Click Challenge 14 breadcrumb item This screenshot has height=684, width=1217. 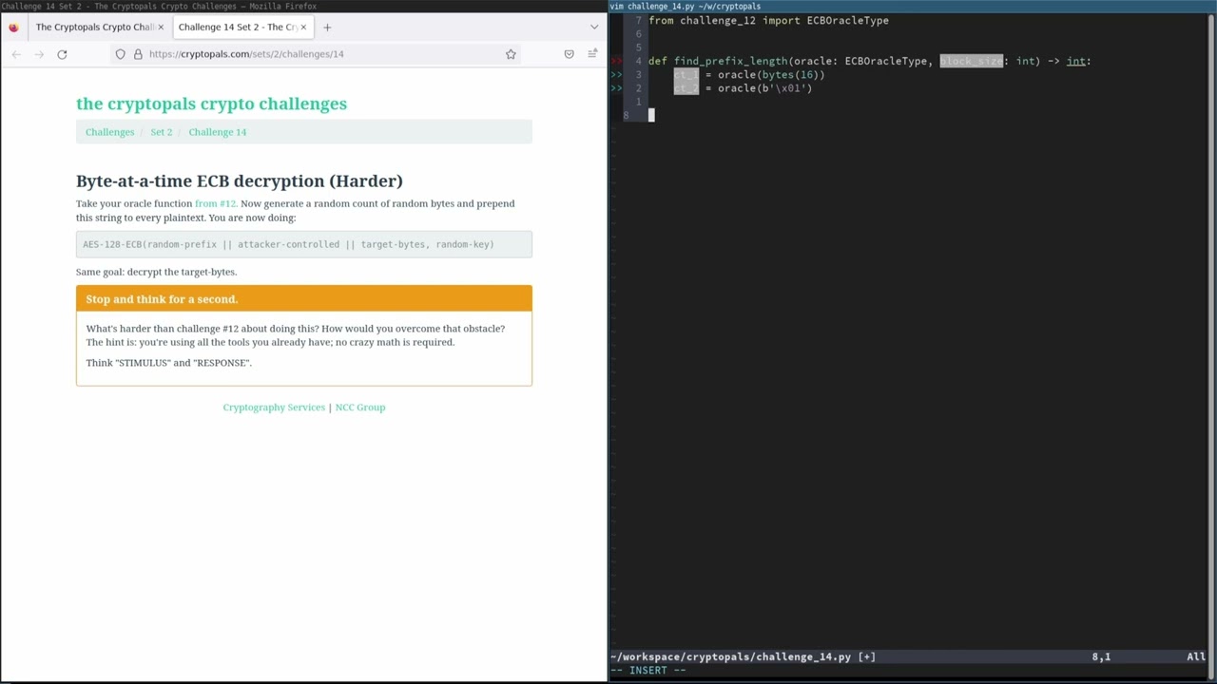pos(217,132)
